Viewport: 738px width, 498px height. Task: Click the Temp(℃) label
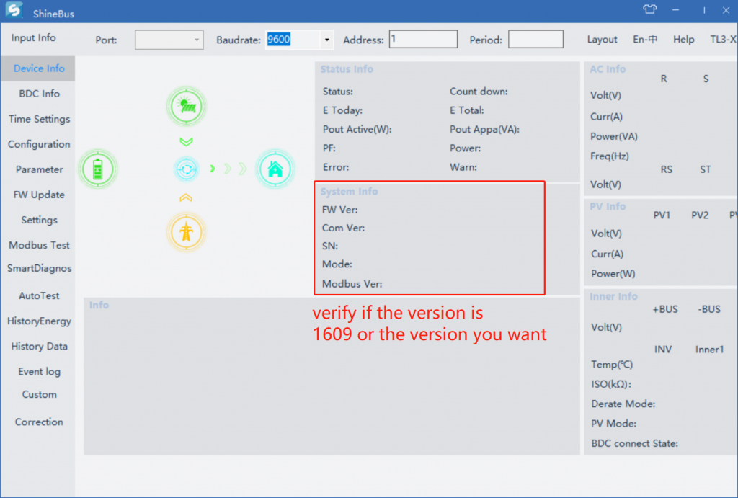point(611,365)
